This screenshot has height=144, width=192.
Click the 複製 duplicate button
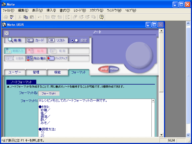pos(57,51)
